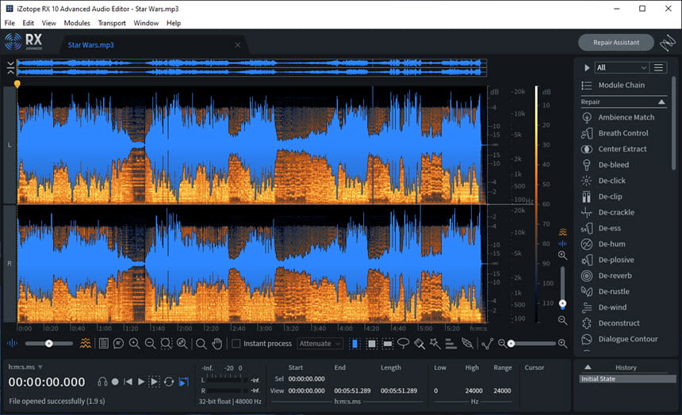The width and height of the screenshot is (682, 415).
Task: Zoom out to full view
Action: [x=182, y=344]
